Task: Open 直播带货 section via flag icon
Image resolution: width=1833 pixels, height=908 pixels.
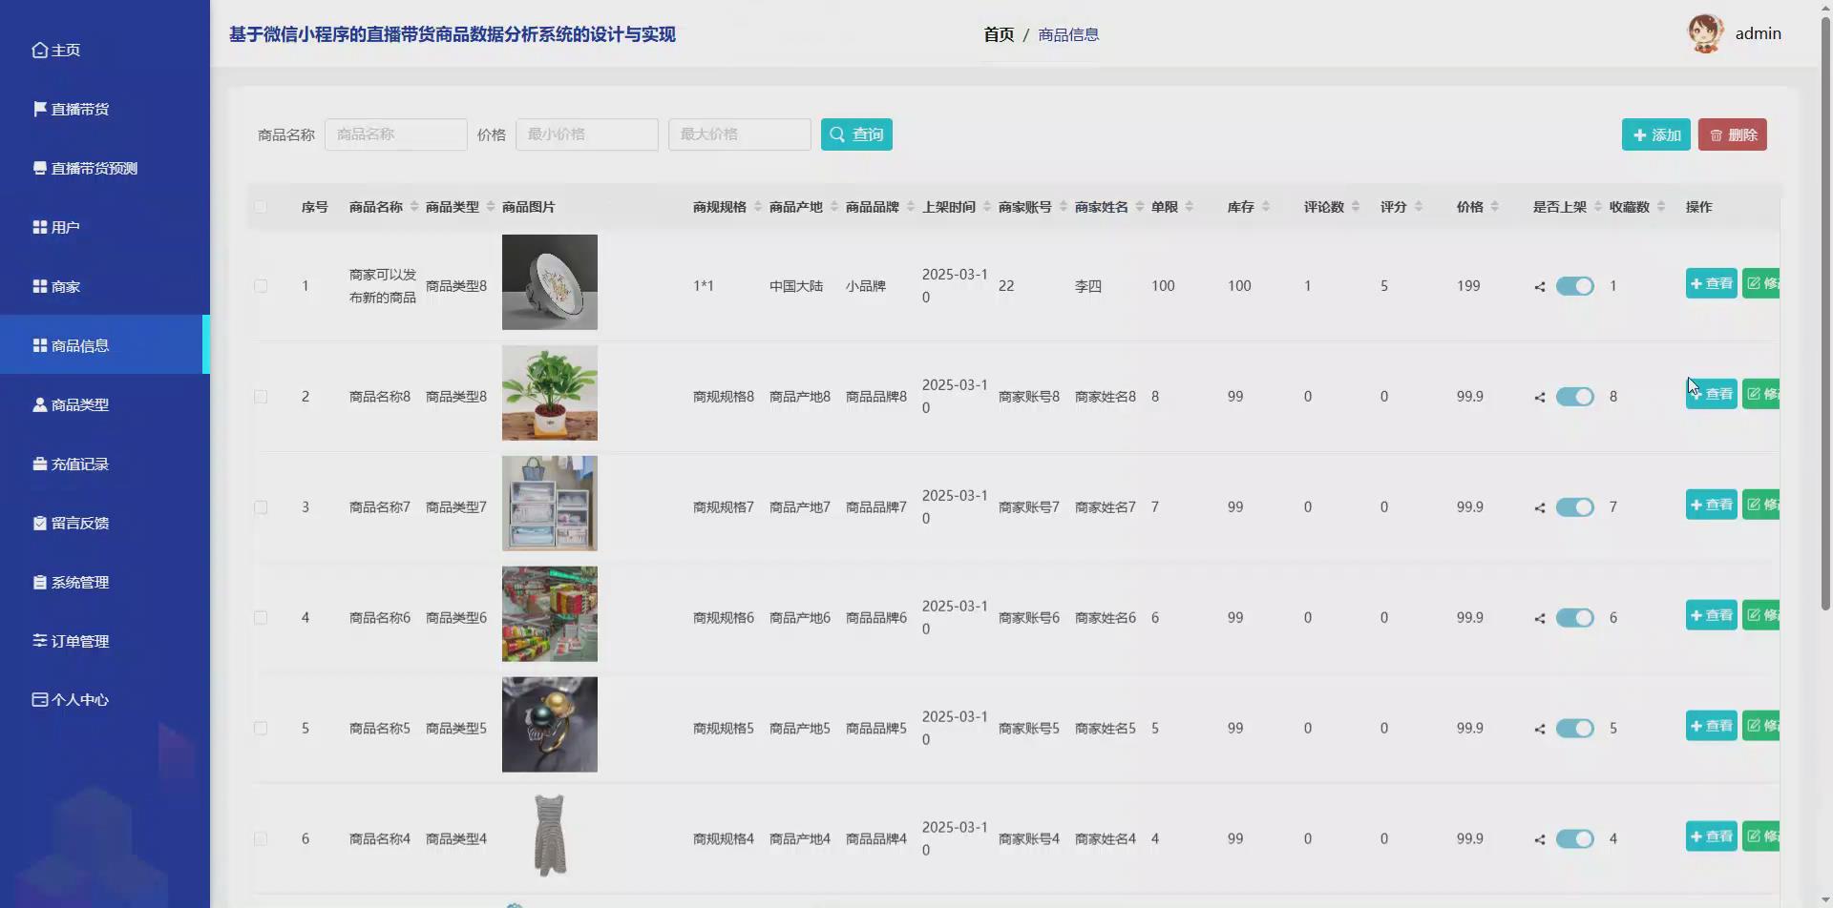Action: coord(38,109)
